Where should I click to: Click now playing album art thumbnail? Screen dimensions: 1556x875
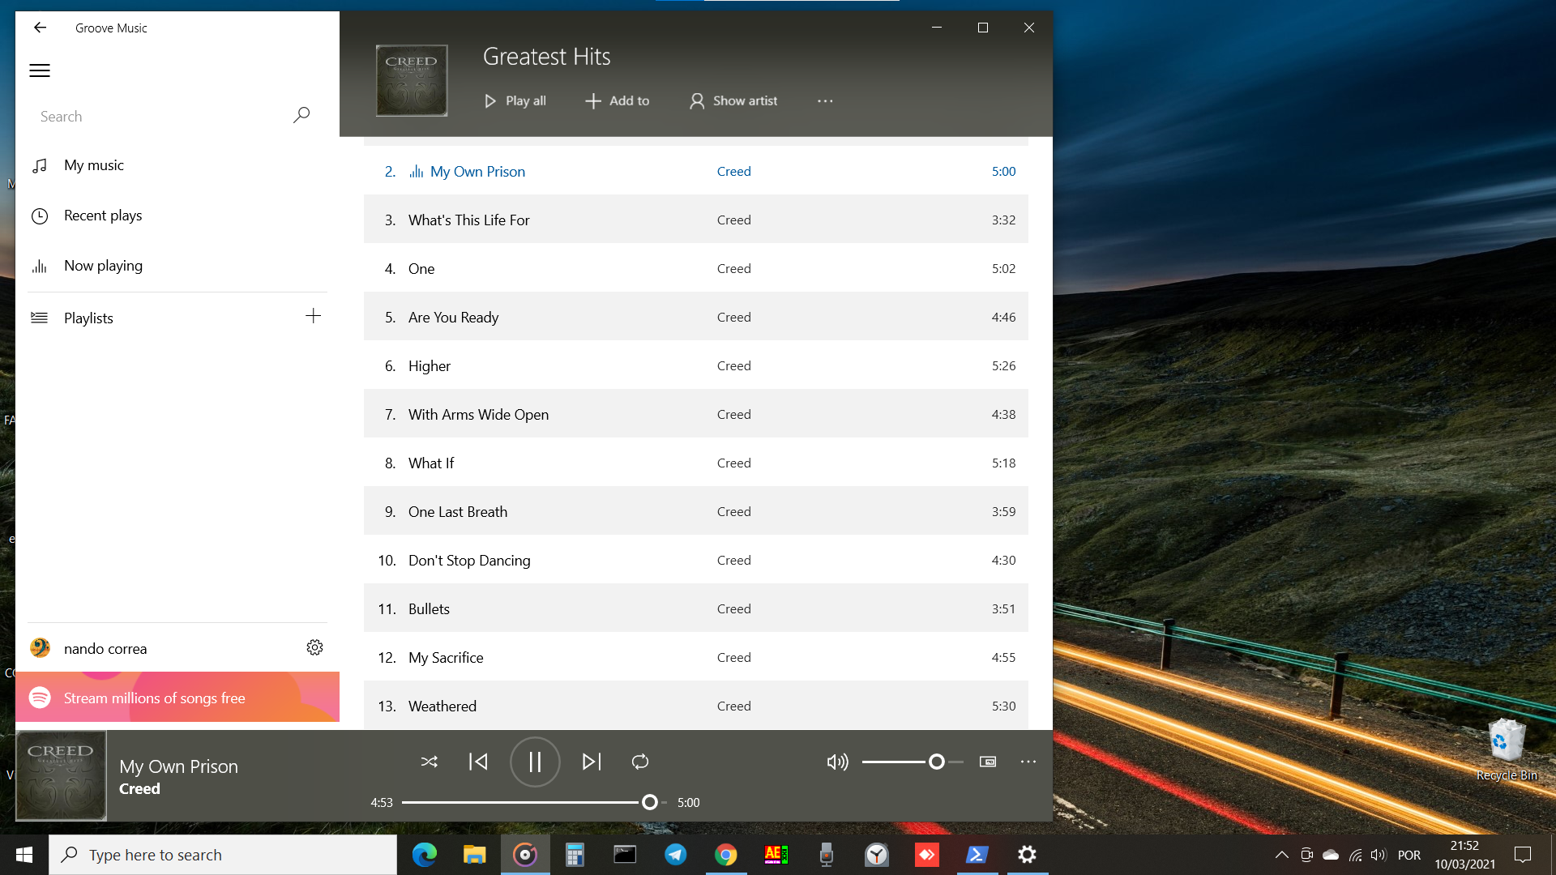tap(61, 775)
